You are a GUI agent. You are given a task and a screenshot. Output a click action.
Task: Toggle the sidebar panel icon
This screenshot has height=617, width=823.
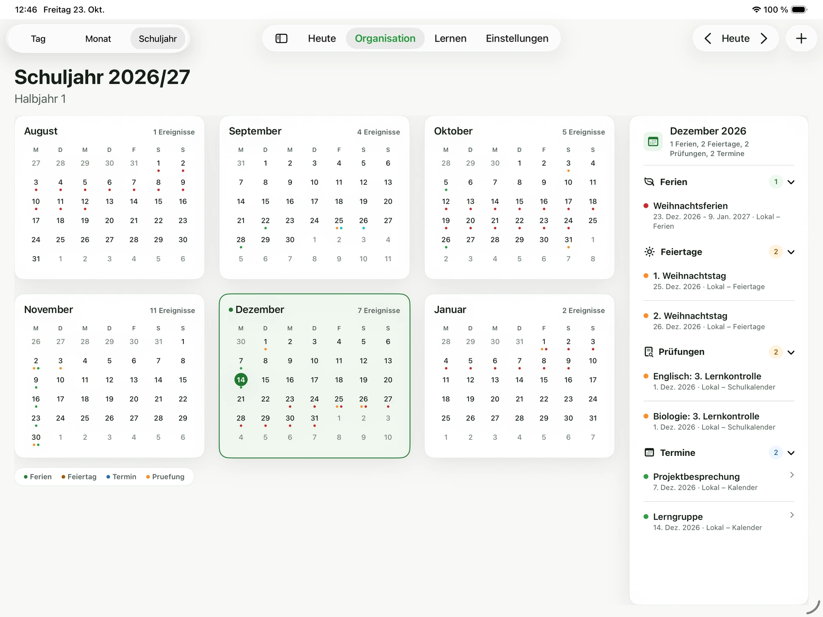(281, 39)
